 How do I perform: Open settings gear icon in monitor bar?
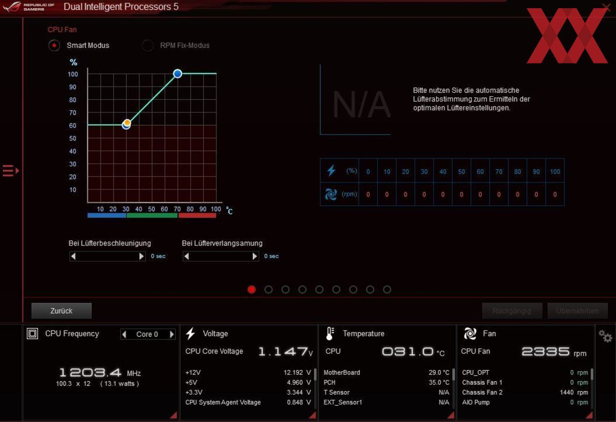click(605, 336)
